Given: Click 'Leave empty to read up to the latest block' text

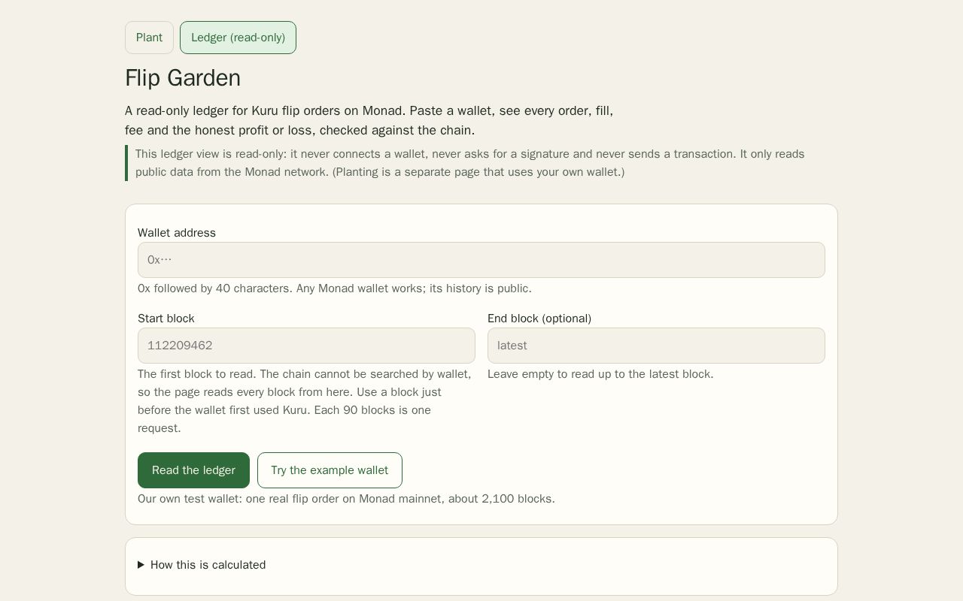Looking at the screenshot, I should [x=600, y=374].
